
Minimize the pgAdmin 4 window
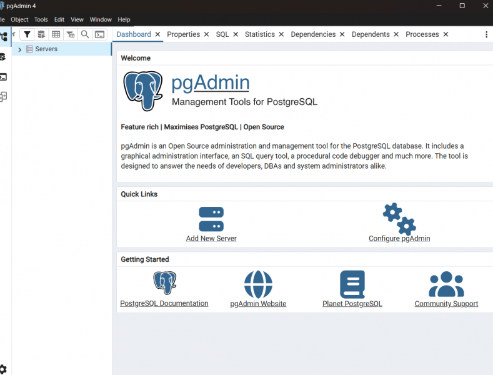tap(439, 6)
